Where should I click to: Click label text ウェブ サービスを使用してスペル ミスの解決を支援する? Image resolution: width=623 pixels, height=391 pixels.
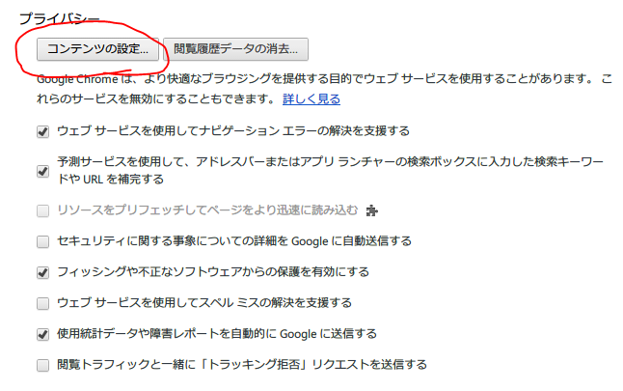tap(204, 303)
